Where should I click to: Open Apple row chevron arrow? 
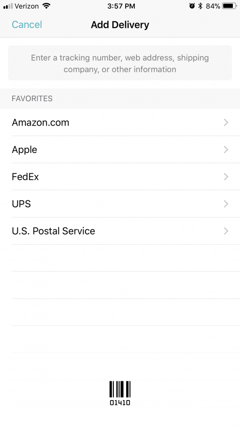pyautogui.click(x=226, y=150)
